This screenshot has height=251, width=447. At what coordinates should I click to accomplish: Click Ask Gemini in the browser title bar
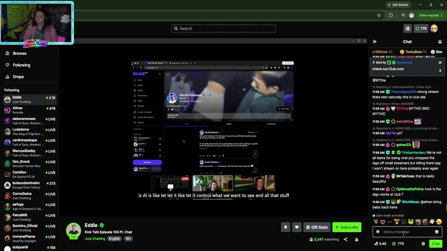[398, 5]
